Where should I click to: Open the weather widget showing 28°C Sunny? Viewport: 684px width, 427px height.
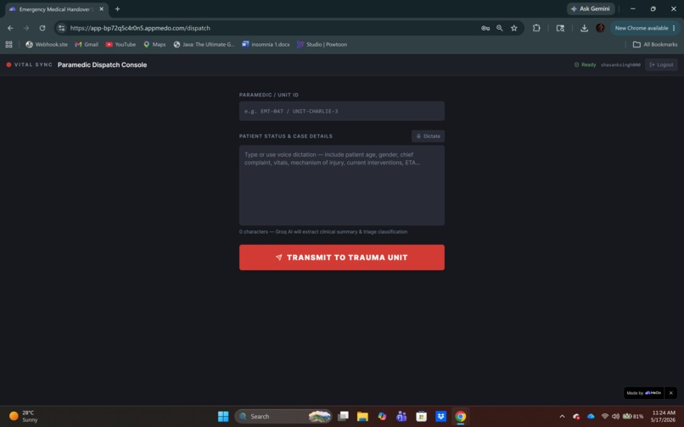click(24, 416)
